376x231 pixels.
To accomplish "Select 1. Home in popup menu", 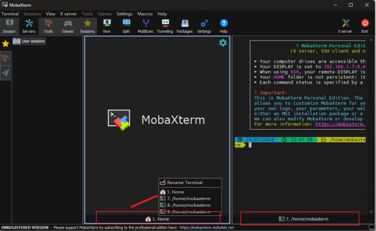I will pos(190,192).
